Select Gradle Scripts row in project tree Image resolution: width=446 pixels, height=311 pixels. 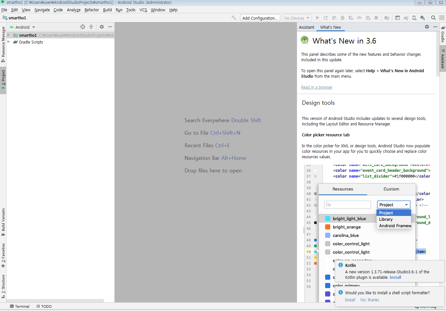pos(60,42)
